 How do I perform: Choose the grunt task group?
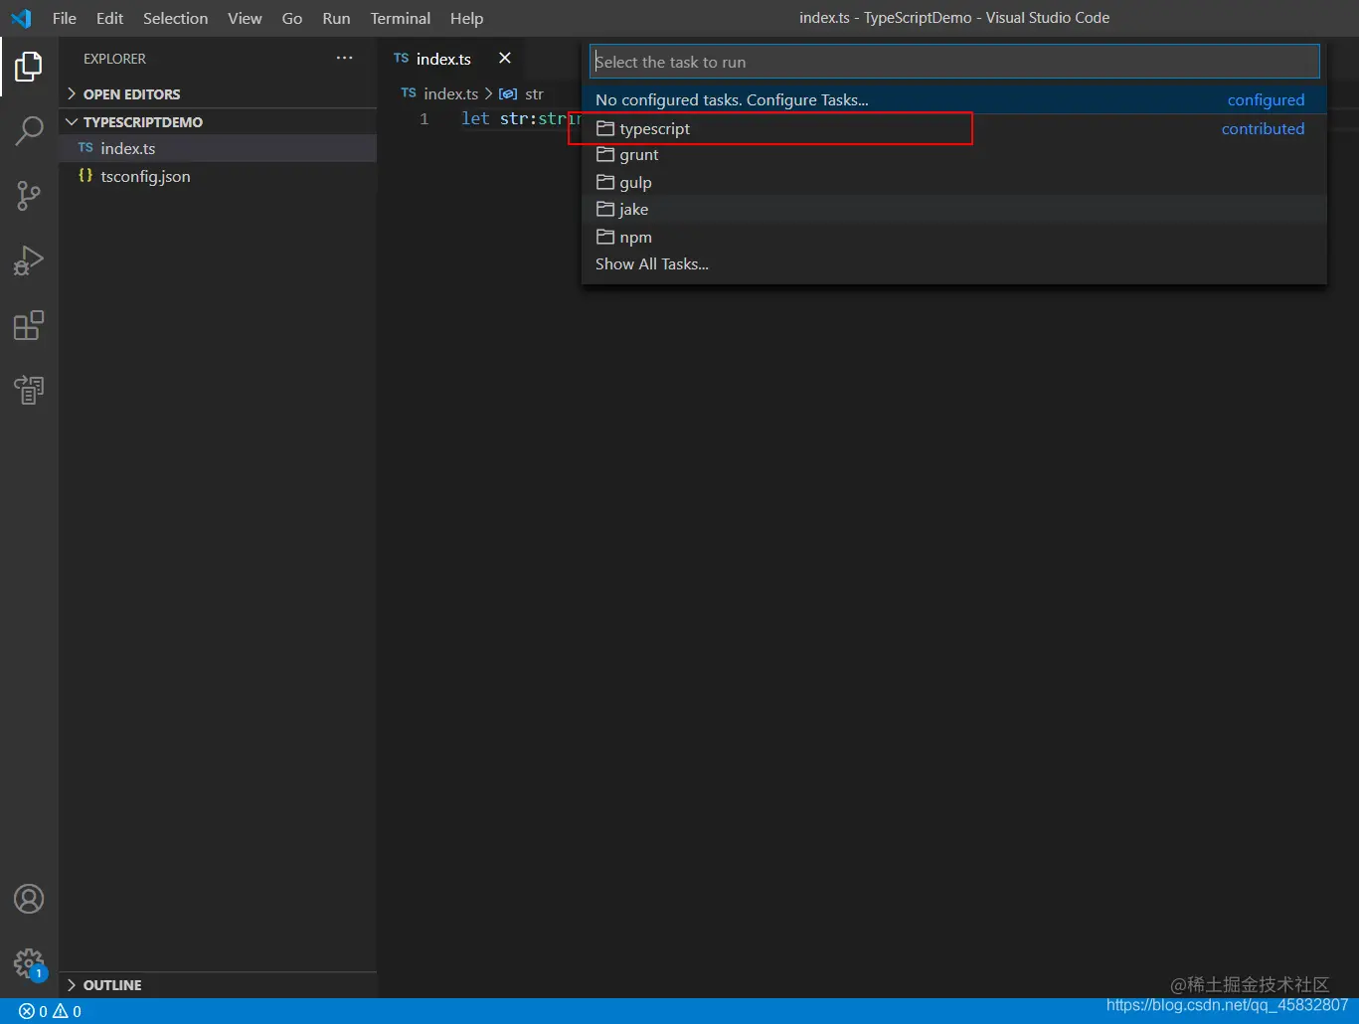[x=954, y=155]
